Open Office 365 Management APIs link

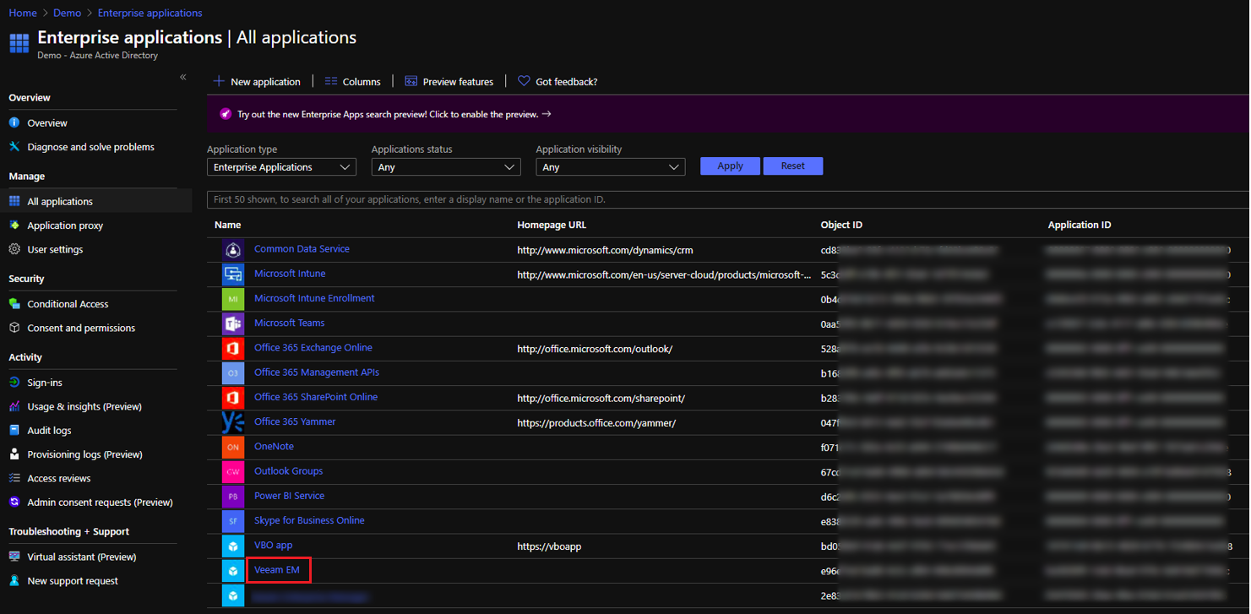click(317, 372)
